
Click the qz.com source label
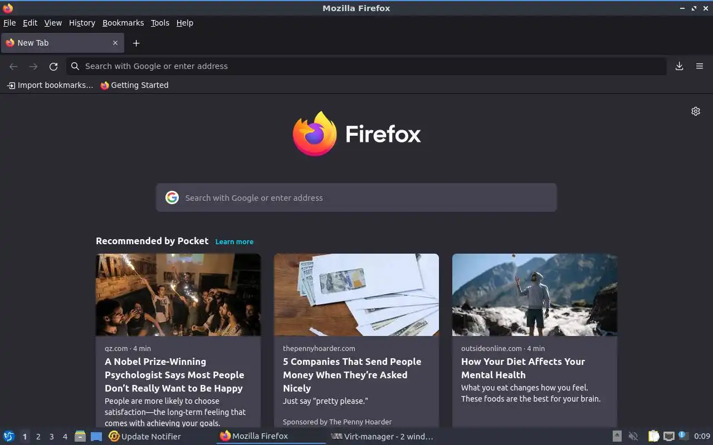(x=116, y=348)
